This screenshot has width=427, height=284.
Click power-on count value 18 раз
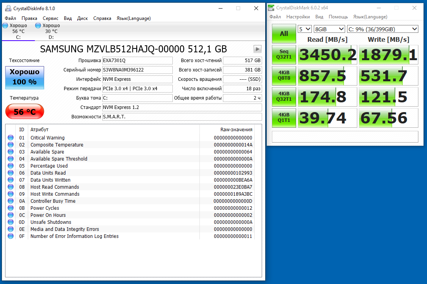click(242, 89)
